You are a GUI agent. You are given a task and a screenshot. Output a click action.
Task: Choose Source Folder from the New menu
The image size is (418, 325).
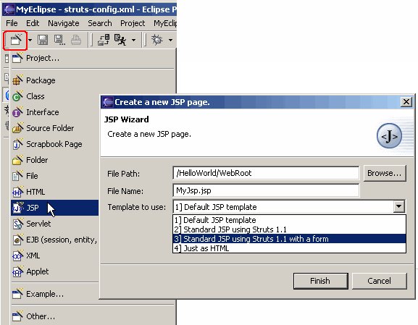pyautogui.click(x=55, y=128)
